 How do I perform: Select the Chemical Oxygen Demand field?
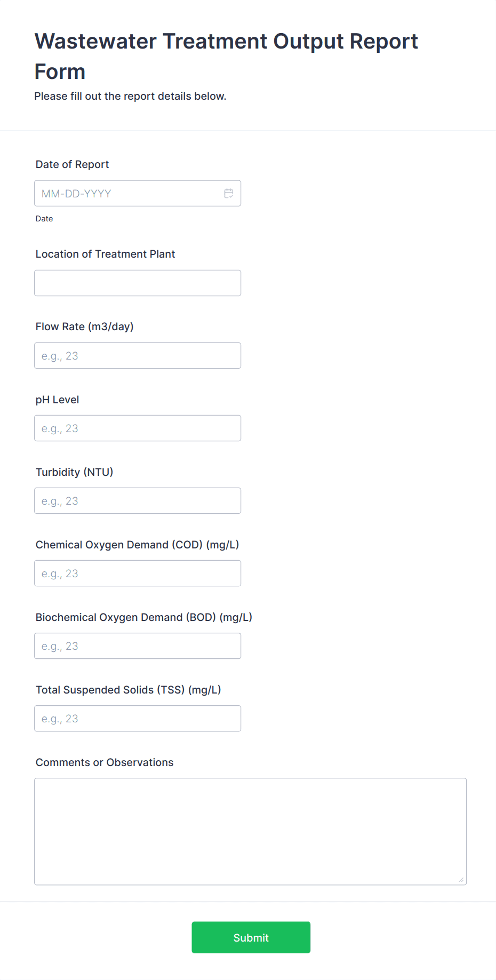pos(137,573)
